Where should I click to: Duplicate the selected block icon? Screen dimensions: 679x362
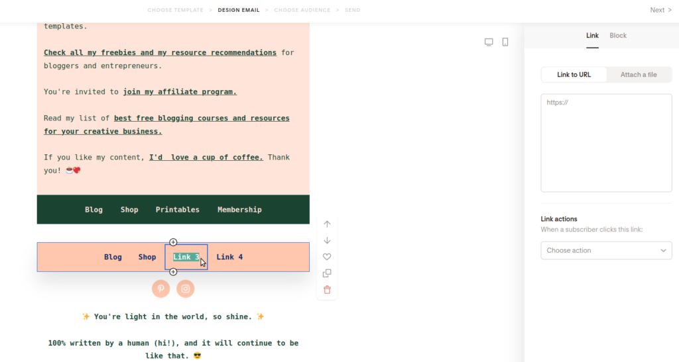[x=327, y=273]
